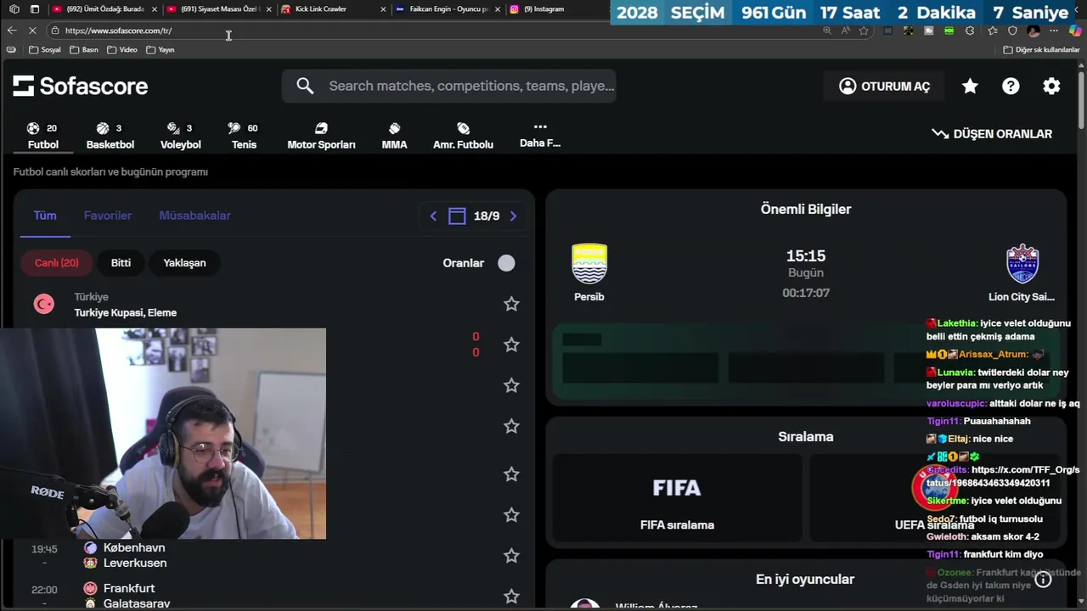The image size is (1087, 611).
Task: Click browser back arrow
Action: pos(12,31)
